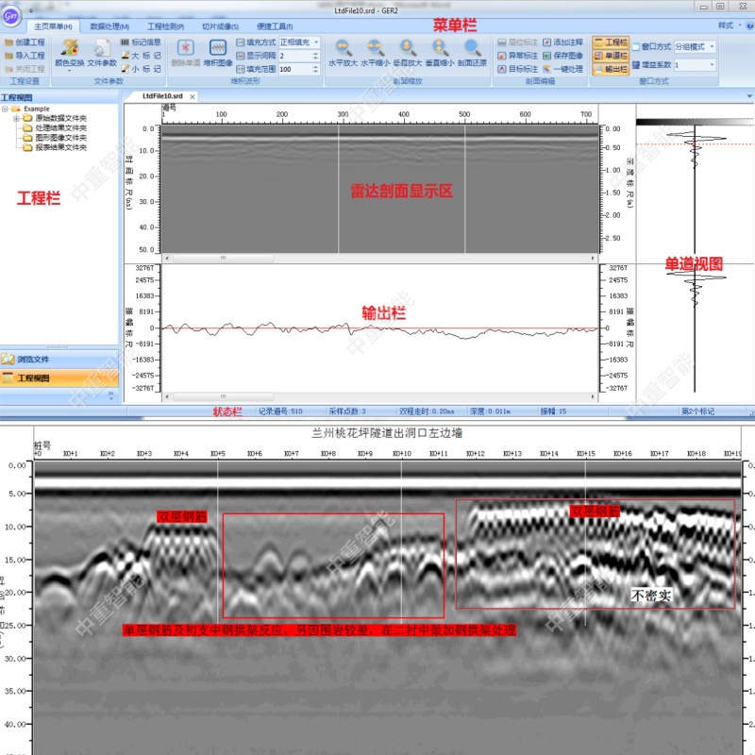The height and width of the screenshot is (755, 755).
Task: Click 一键处理 one-key processing icon
Action: [546, 69]
